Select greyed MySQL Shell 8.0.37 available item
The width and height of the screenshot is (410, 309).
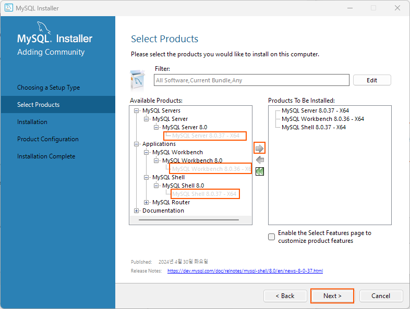point(204,194)
